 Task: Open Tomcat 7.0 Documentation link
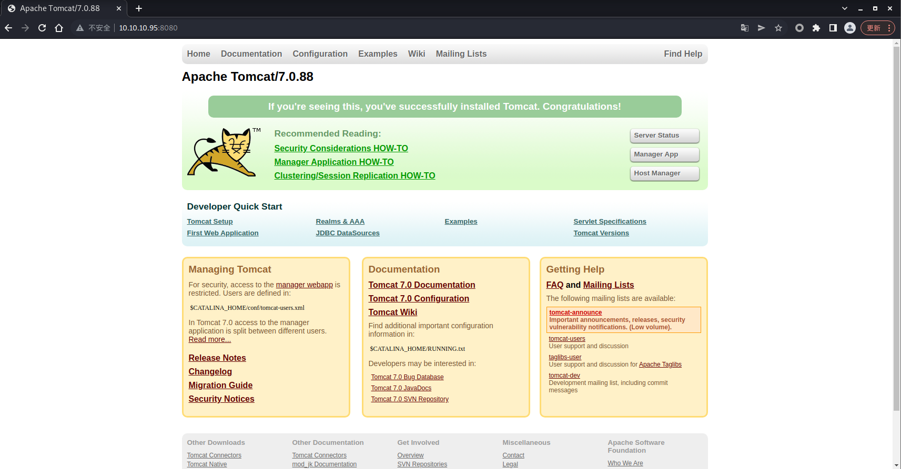coord(422,285)
